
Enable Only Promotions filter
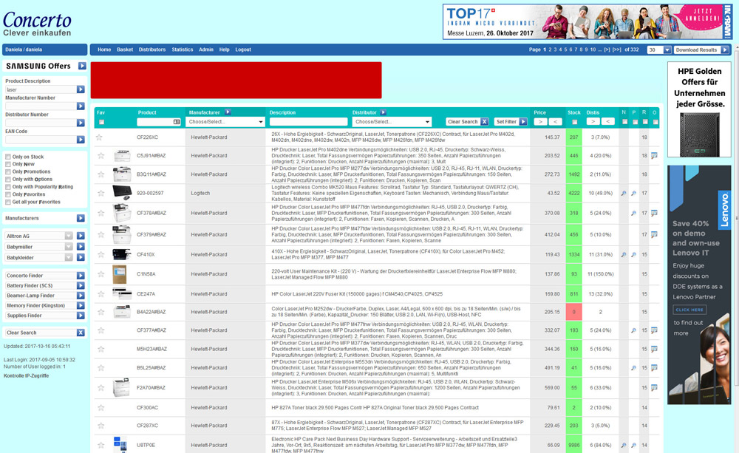tap(8, 172)
